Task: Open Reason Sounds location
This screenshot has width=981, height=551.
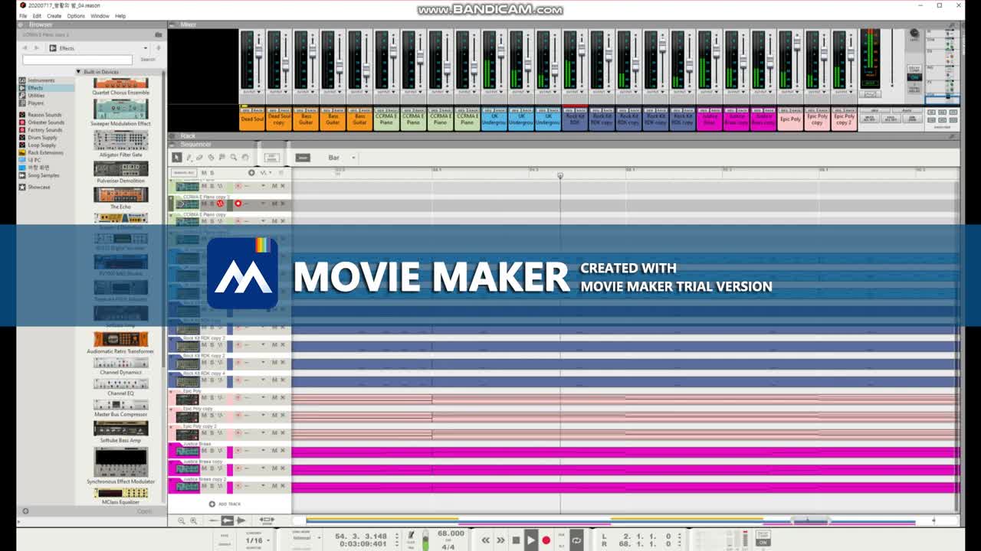Action: click(44, 115)
